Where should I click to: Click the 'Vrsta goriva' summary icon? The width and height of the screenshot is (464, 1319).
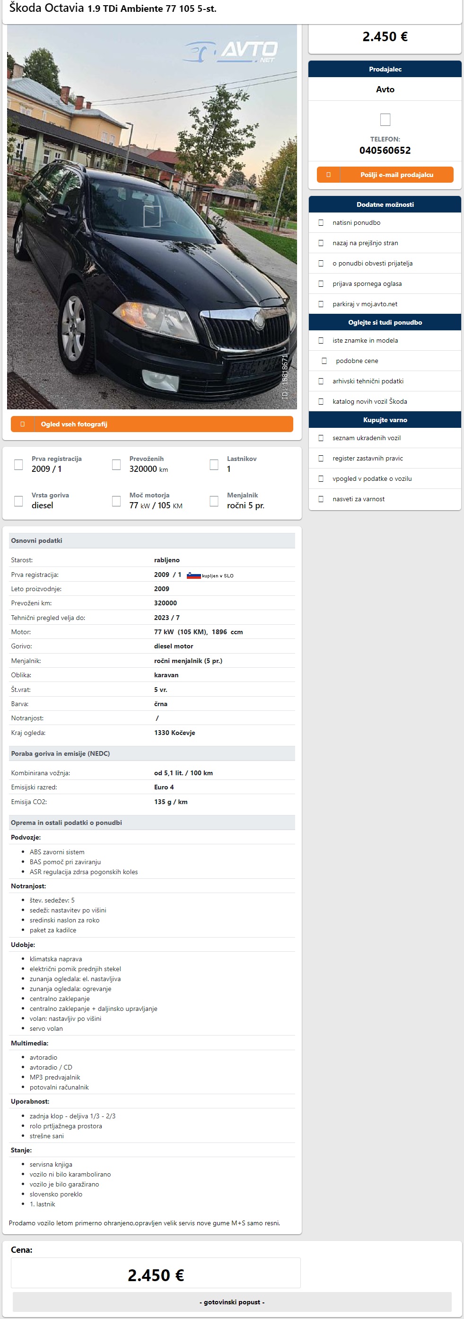[x=18, y=501]
